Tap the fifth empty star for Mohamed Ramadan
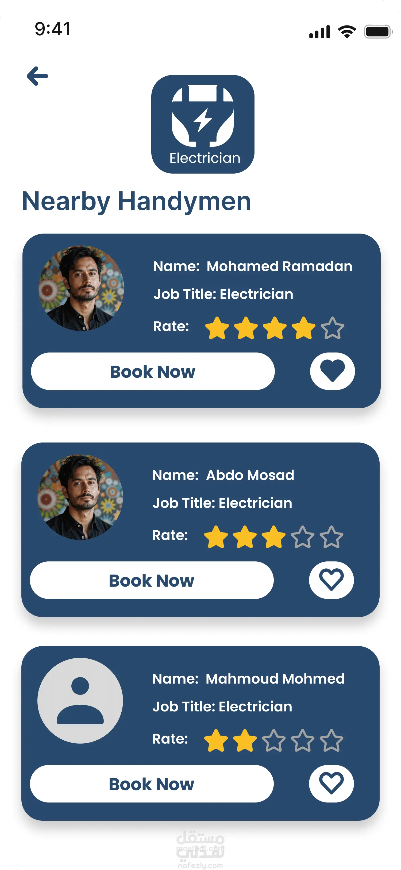 pos(332,328)
